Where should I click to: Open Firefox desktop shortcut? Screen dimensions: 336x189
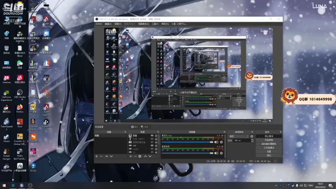(20, 109)
